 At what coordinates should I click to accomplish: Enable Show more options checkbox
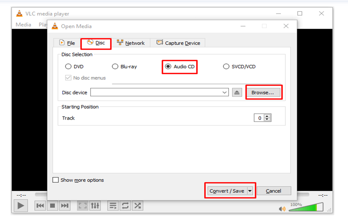coord(55,180)
